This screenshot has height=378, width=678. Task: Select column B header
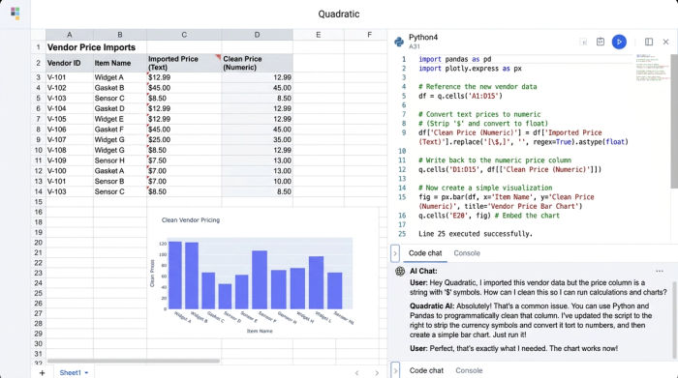click(x=120, y=35)
